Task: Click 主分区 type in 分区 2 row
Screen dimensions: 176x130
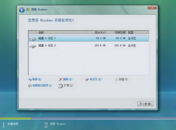Action: coord(132,46)
